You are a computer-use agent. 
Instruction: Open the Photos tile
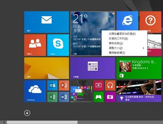point(81,91)
